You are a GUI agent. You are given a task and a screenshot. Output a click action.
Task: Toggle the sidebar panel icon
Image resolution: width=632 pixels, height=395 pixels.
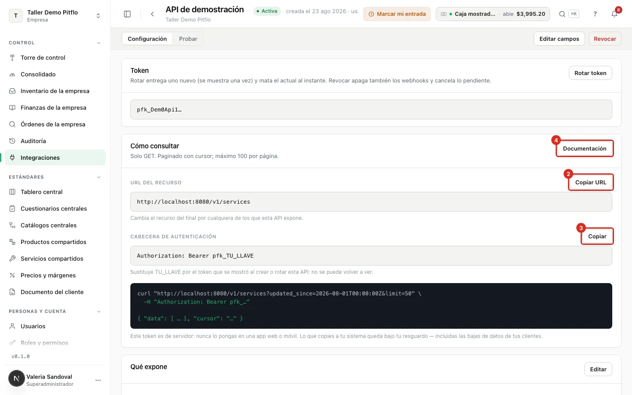tap(127, 14)
